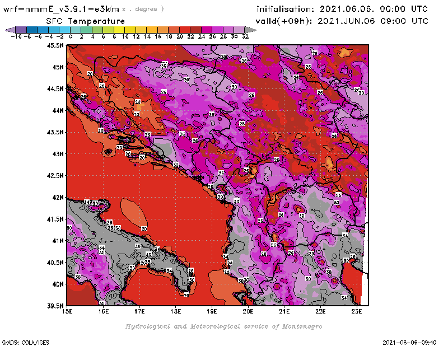This screenshot has height=346, width=448.
Task: Select the '16E' longitude label
Action: pos(104,311)
